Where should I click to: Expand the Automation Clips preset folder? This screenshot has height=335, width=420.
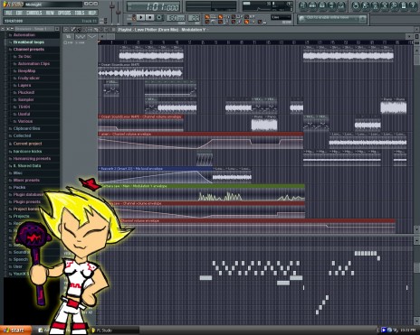33,64
